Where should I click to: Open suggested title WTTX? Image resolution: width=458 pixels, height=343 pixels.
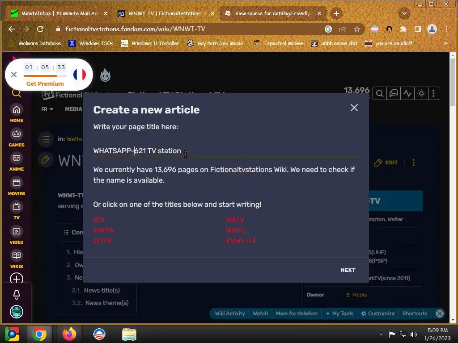[102, 241]
